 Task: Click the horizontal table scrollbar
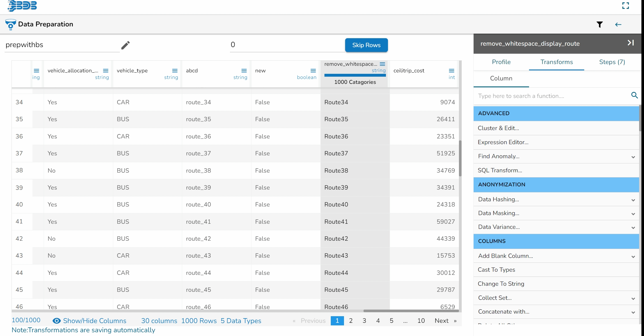coord(411,311)
